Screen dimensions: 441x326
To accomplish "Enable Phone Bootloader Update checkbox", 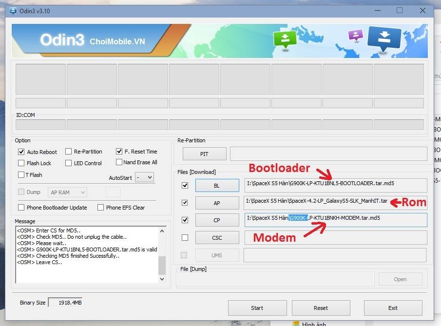I will click(21, 207).
